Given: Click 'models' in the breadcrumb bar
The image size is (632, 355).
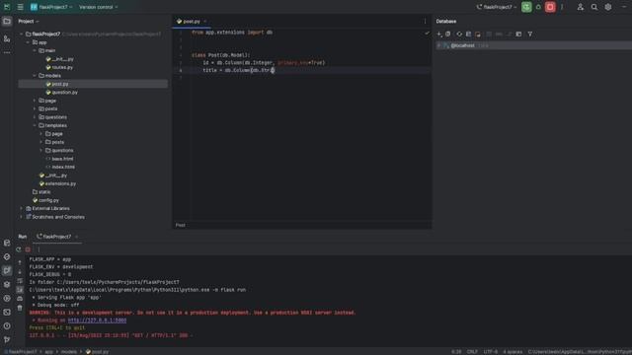Looking at the screenshot, I should click(x=69, y=352).
